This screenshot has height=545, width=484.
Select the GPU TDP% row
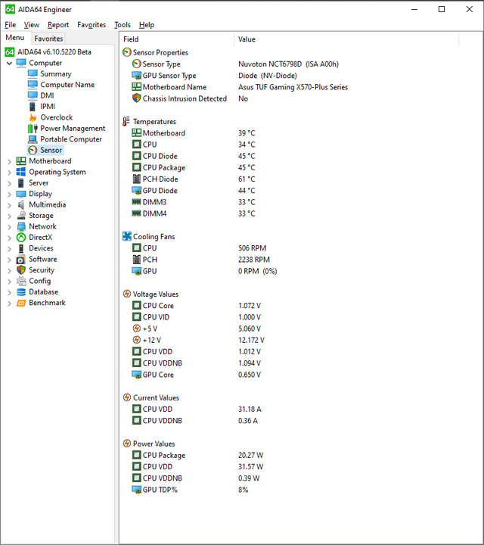pos(160,490)
